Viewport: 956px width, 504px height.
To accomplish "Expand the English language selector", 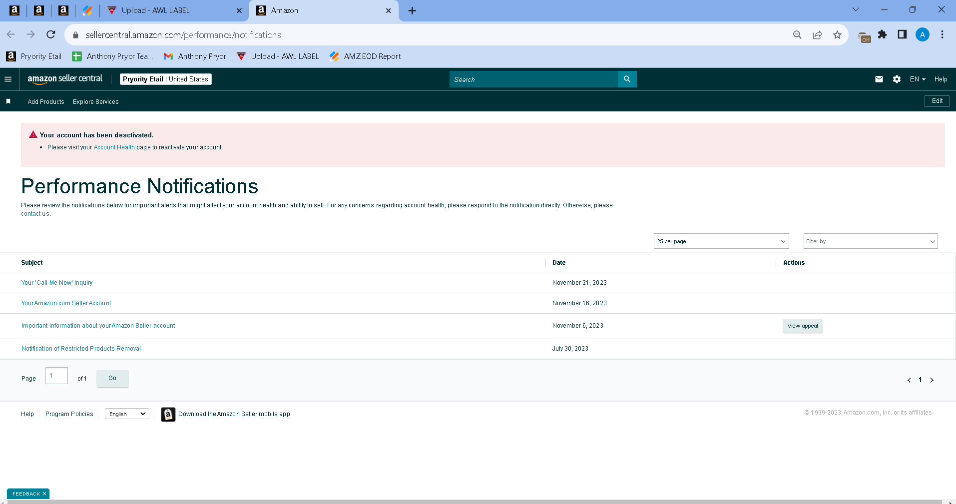I will pyautogui.click(x=127, y=414).
